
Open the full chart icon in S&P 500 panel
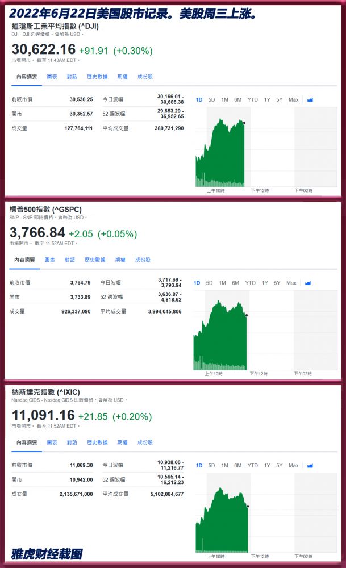click(x=308, y=283)
